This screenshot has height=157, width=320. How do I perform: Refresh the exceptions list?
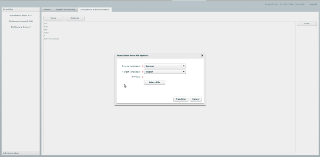point(75,18)
